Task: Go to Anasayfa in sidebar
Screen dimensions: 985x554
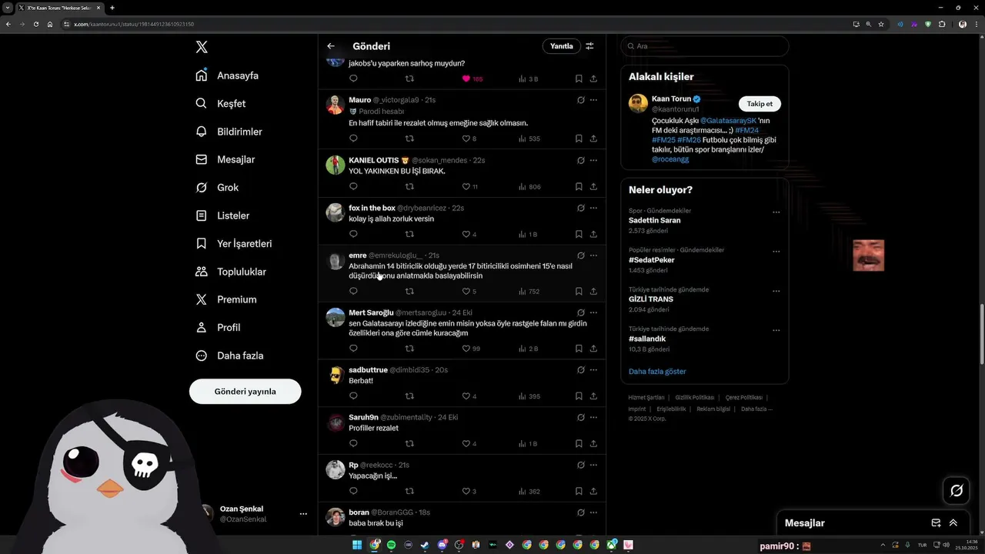Action: pos(228,75)
